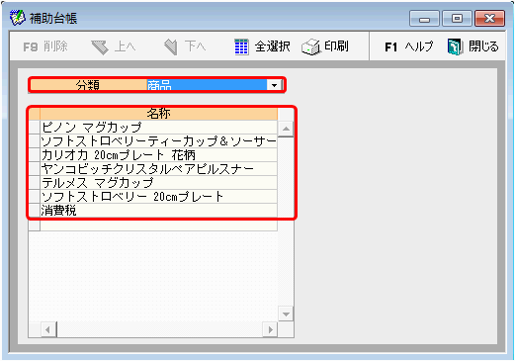This screenshot has width=515, height=361.
Task: Open F1 ヘルプ help
Action: [x=409, y=46]
